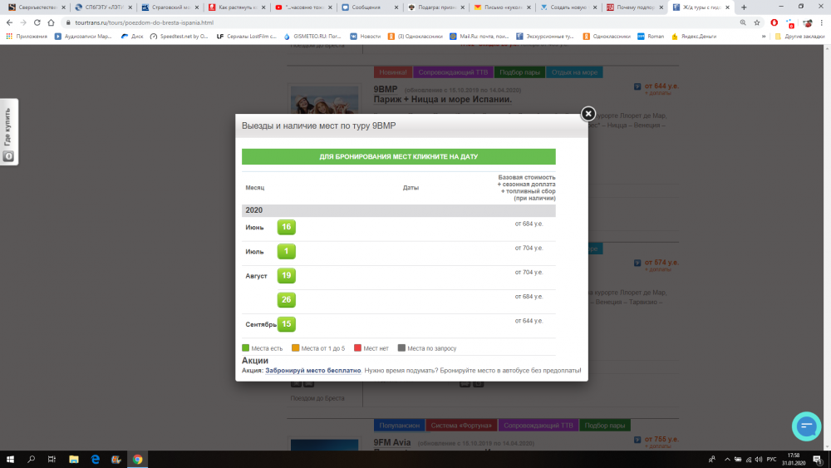Click the green 'Места есть' legend swatch
Image resolution: width=831 pixels, height=468 pixels.
tap(246, 348)
